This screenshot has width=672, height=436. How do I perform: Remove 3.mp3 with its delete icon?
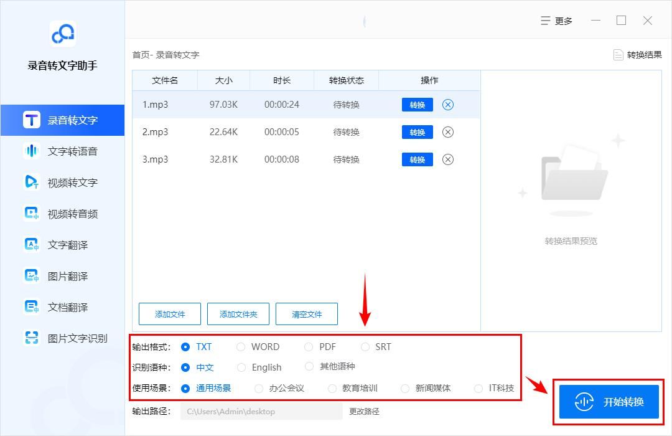click(x=448, y=159)
